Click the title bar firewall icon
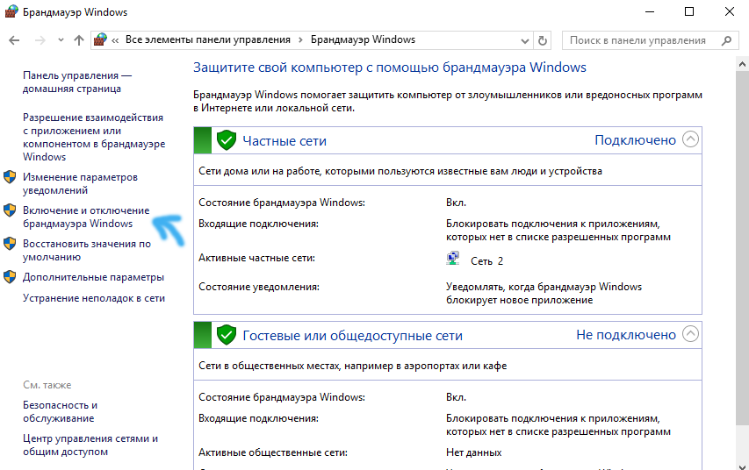The image size is (749, 470). pyautogui.click(x=11, y=12)
